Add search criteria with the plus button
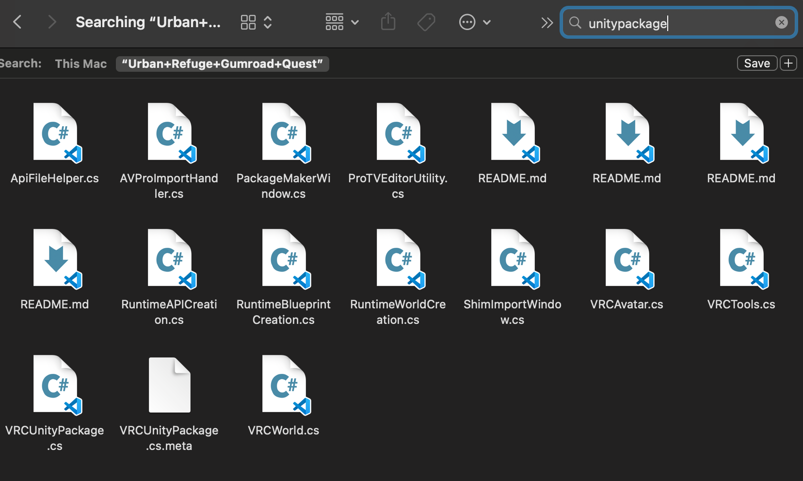The image size is (803, 481). coord(788,64)
